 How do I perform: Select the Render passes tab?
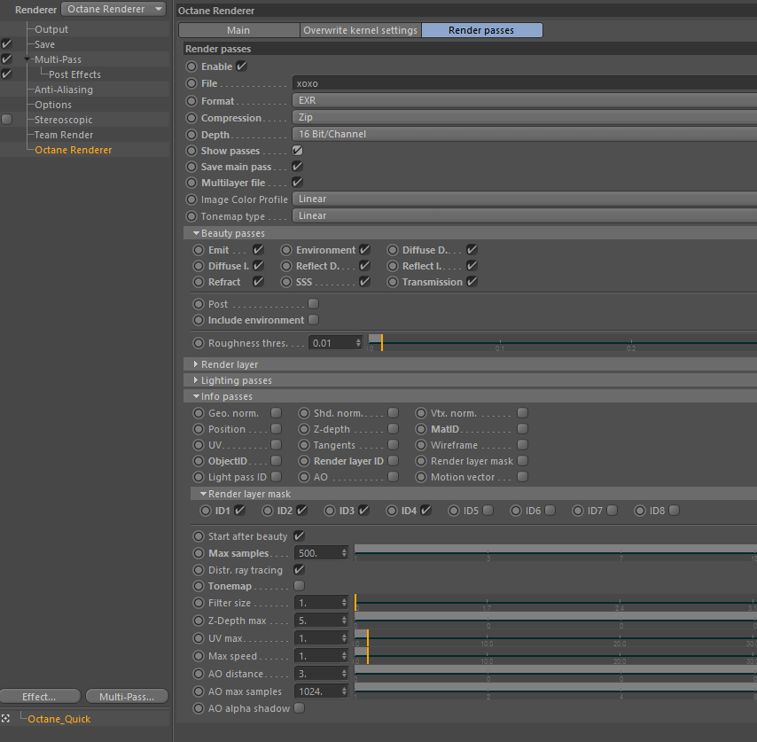click(x=482, y=30)
